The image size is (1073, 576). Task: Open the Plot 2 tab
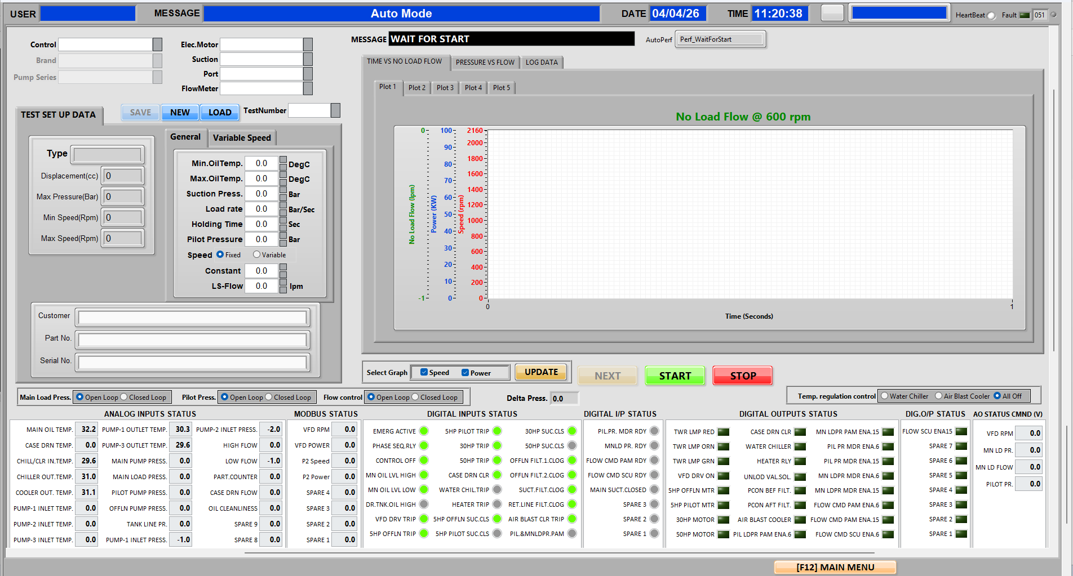click(x=417, y=88)
